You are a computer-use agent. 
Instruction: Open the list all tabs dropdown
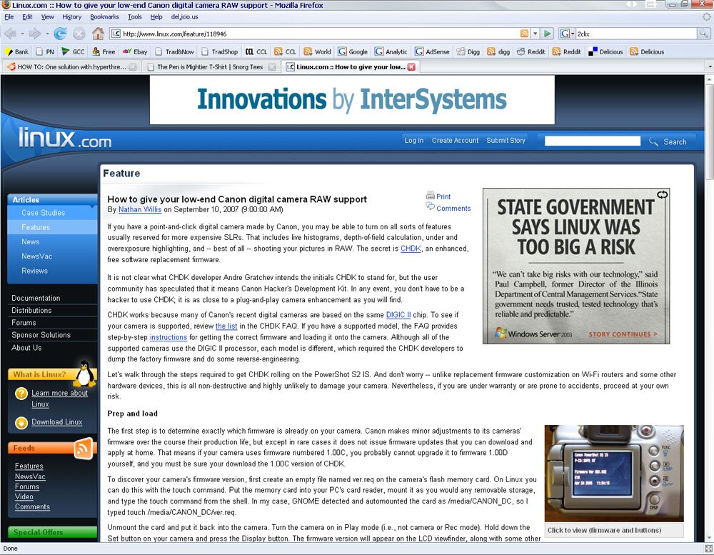(710, 66)
